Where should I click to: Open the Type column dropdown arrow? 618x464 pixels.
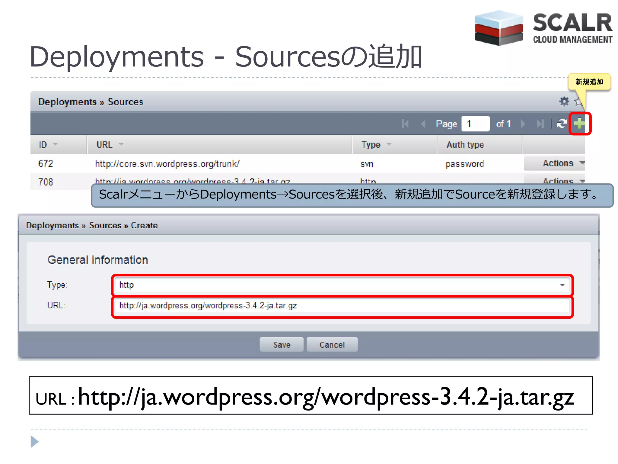click(389, 144)
